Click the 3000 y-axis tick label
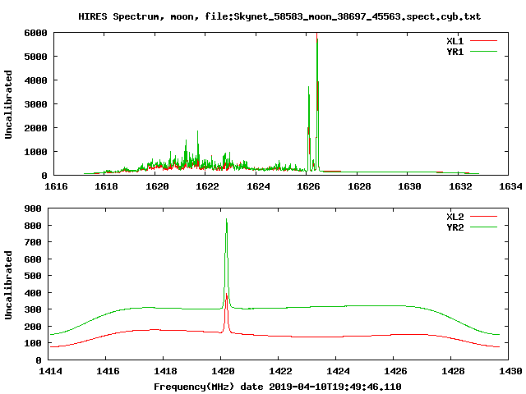 [35, 104]
